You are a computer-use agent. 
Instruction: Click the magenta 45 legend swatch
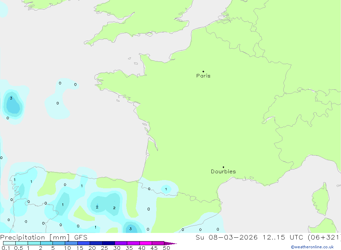[x=158, y=243]
